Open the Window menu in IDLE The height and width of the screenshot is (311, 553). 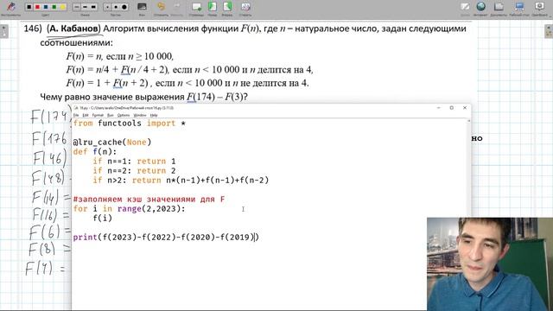point(140,115)
